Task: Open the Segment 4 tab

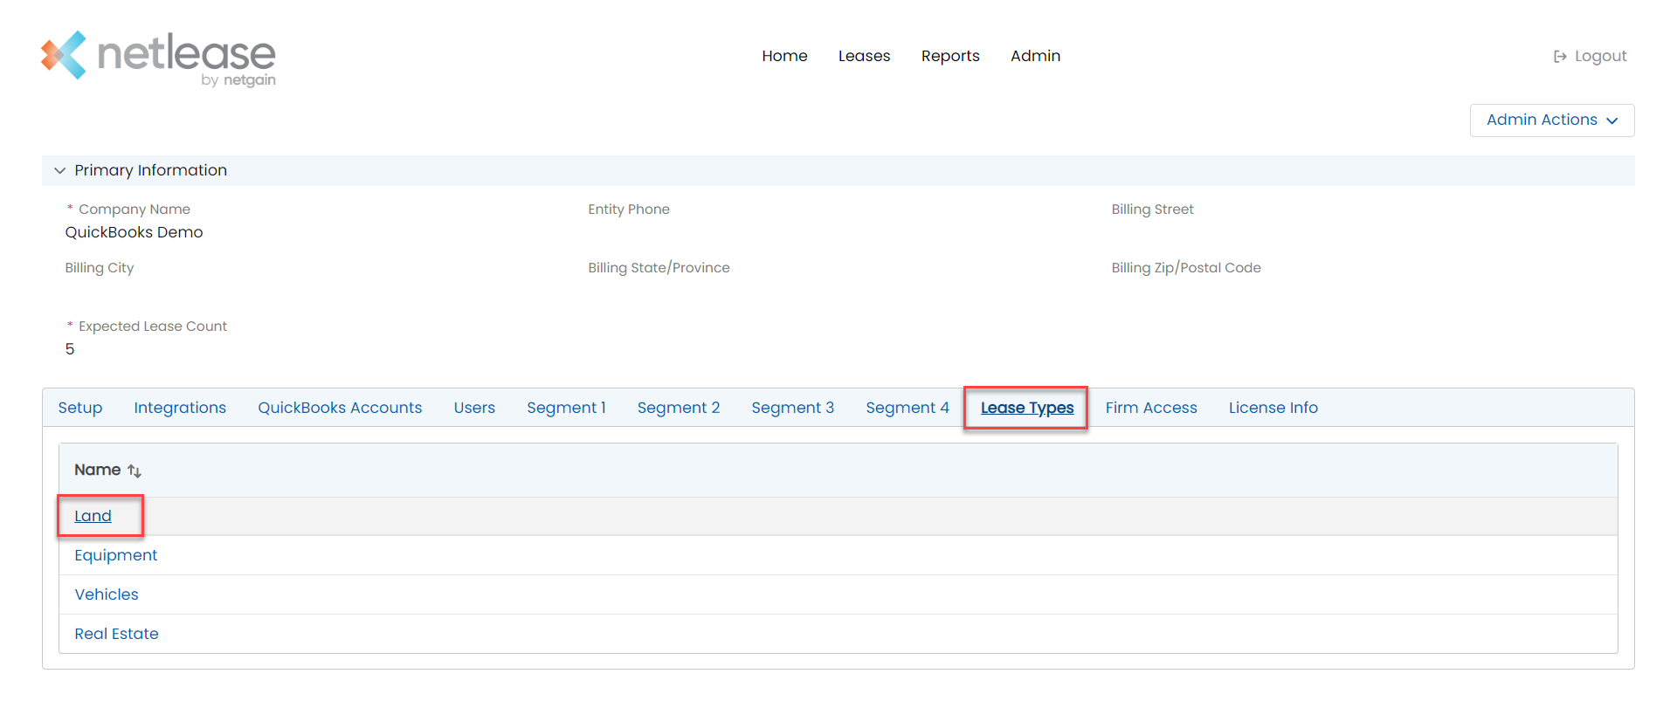Action: [908, 408]
